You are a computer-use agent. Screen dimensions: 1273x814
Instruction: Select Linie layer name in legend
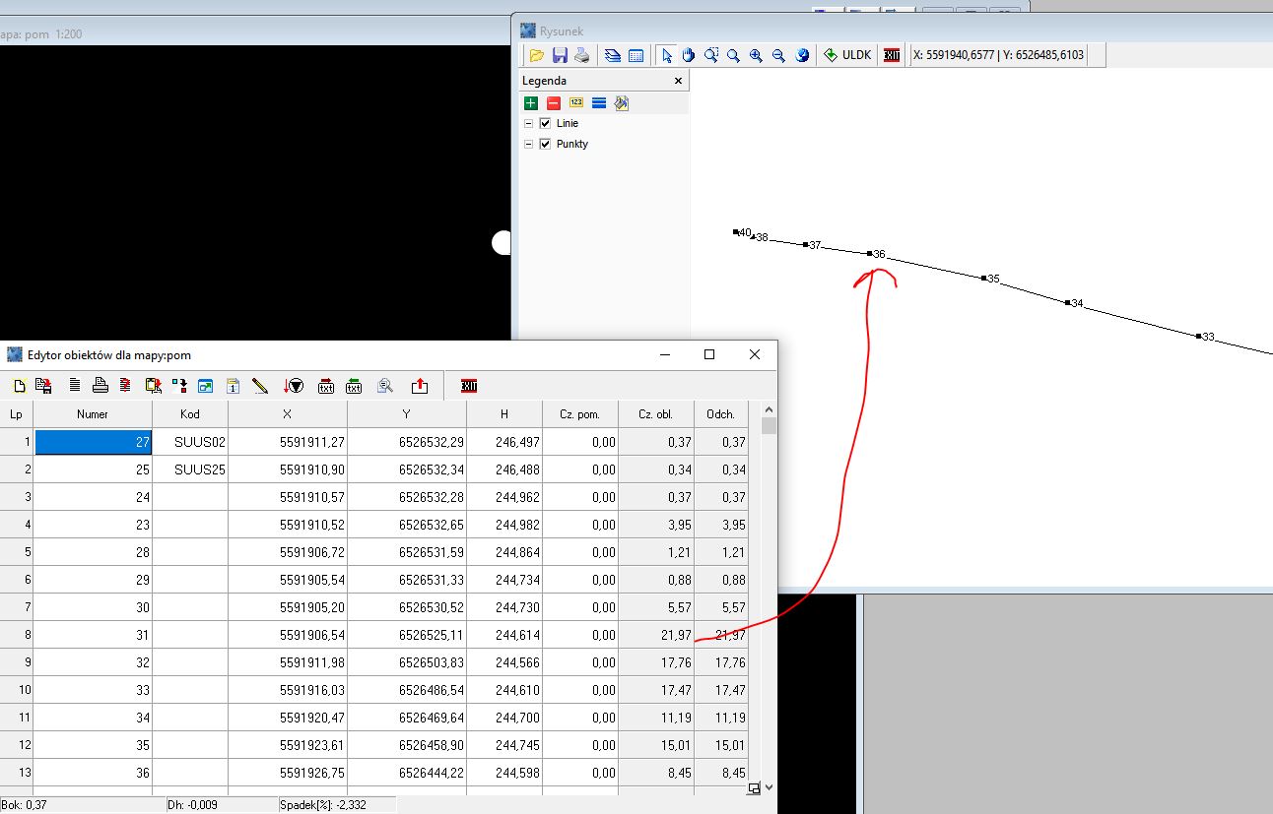(x=568, y=123)
